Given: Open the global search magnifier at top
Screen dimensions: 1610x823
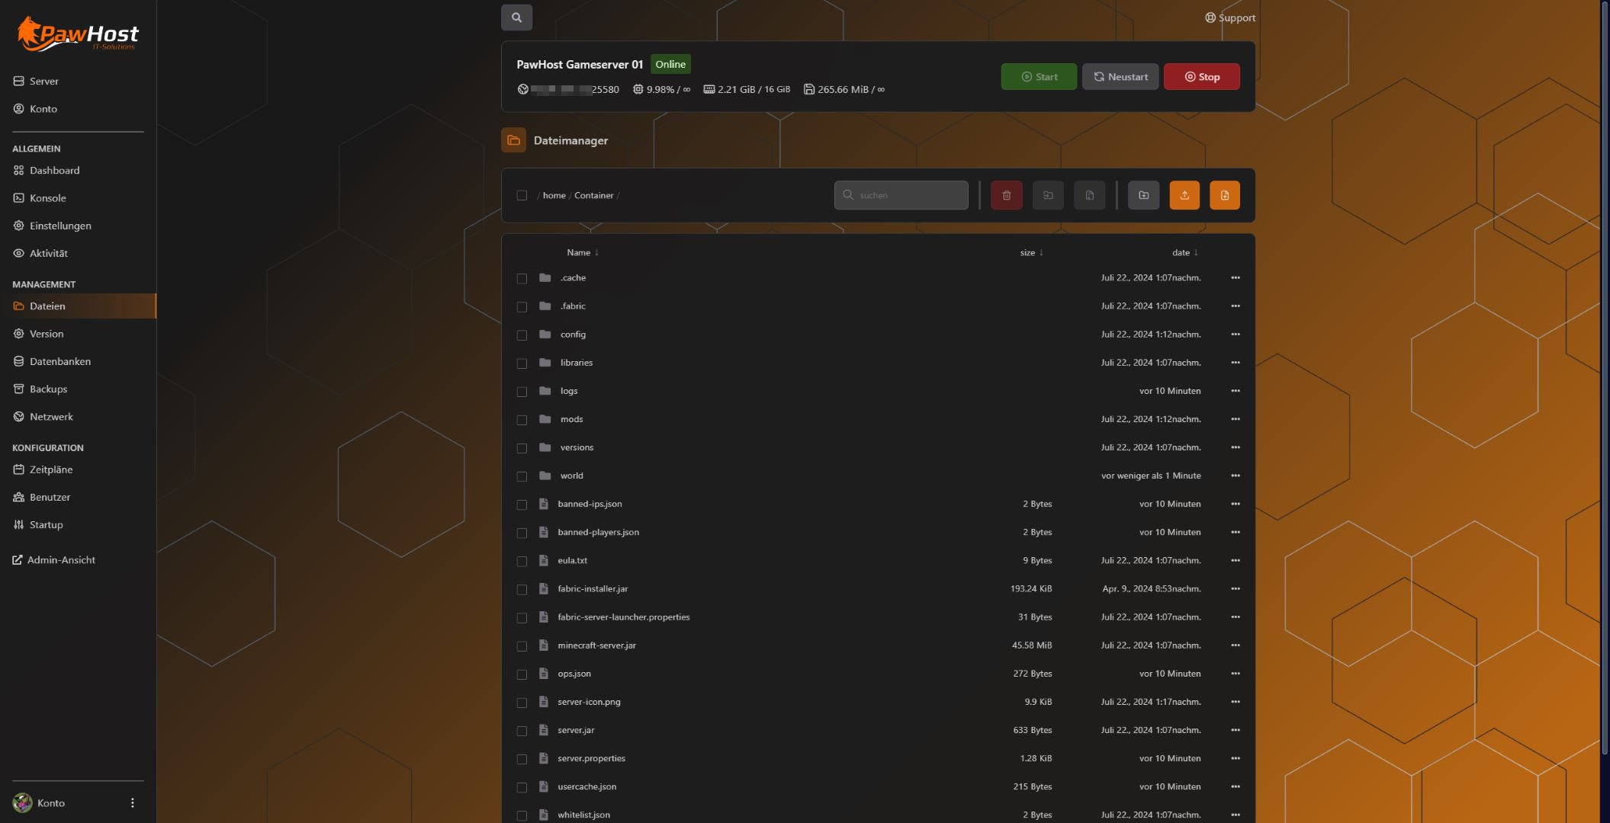Looking at the screenshot, I should (x=516, y=18).
